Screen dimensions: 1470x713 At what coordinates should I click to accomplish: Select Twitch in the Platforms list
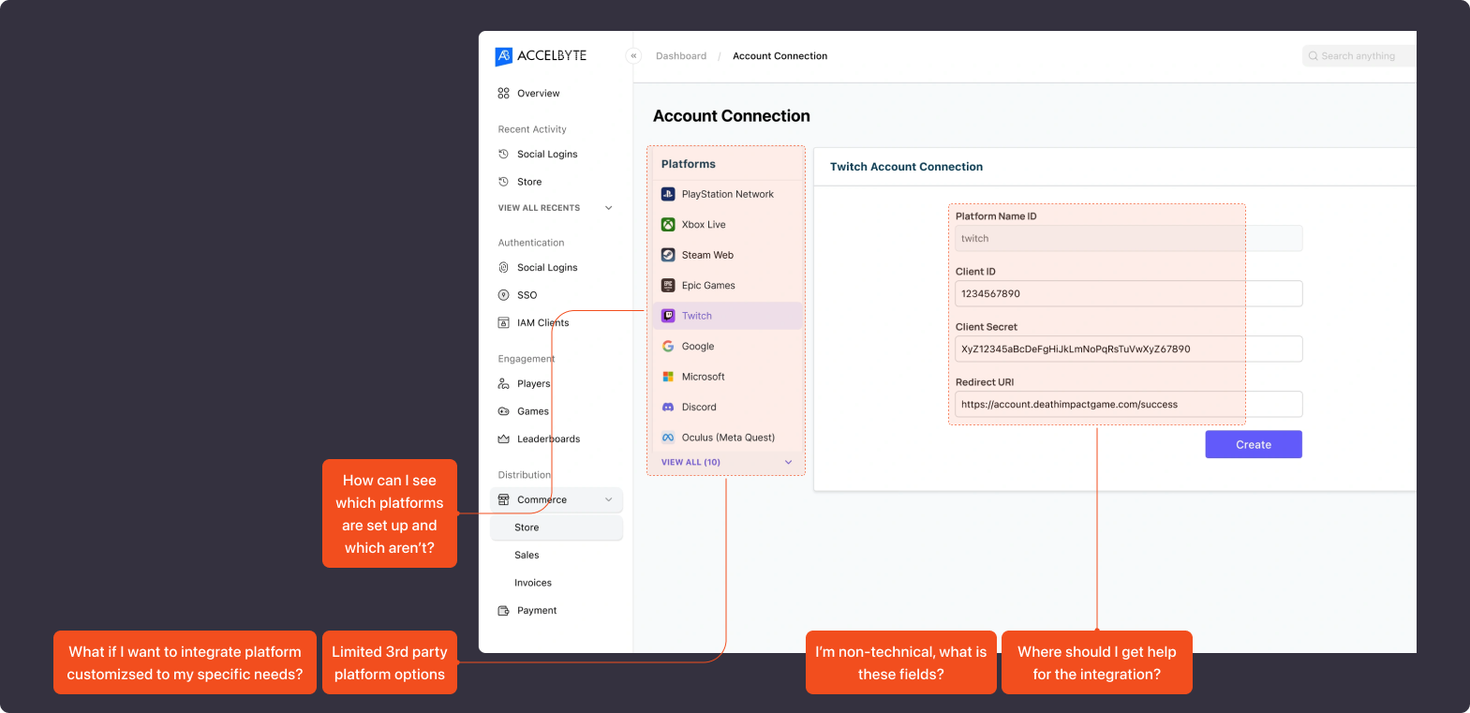pyautogui.click(x=727, y=316)
